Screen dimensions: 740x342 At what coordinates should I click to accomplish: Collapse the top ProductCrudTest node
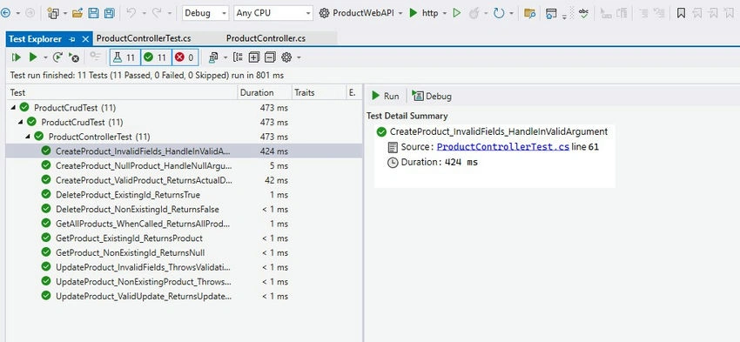(13, 108)
